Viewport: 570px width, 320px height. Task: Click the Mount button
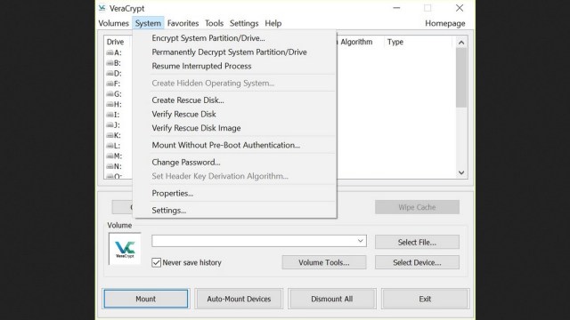click(x=146, y=299)
